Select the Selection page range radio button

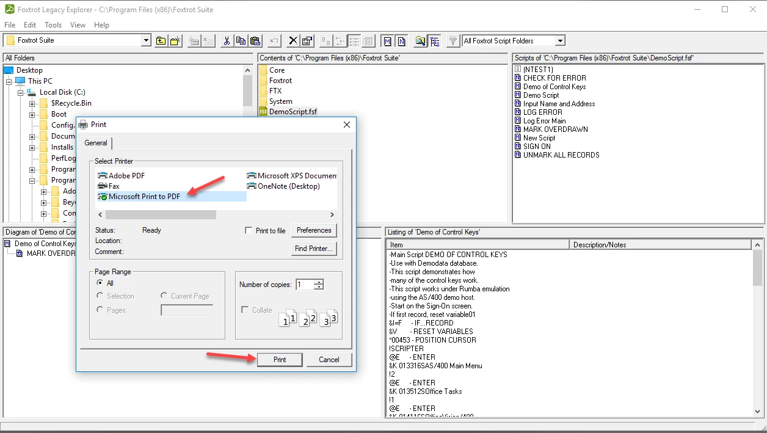point(100,296)
